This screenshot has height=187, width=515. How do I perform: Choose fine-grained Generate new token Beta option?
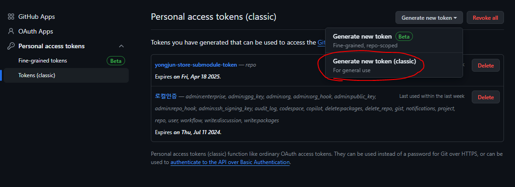394,40
